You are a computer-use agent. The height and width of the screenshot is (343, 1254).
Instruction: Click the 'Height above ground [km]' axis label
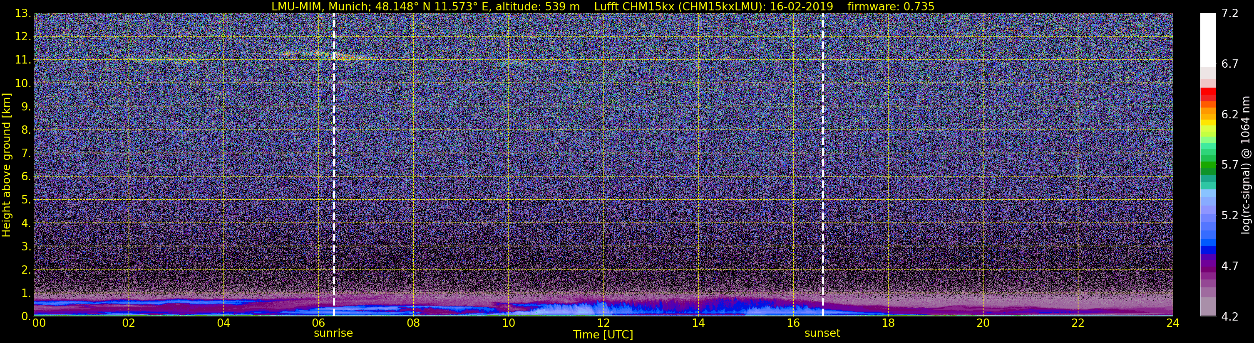point(6,165)
